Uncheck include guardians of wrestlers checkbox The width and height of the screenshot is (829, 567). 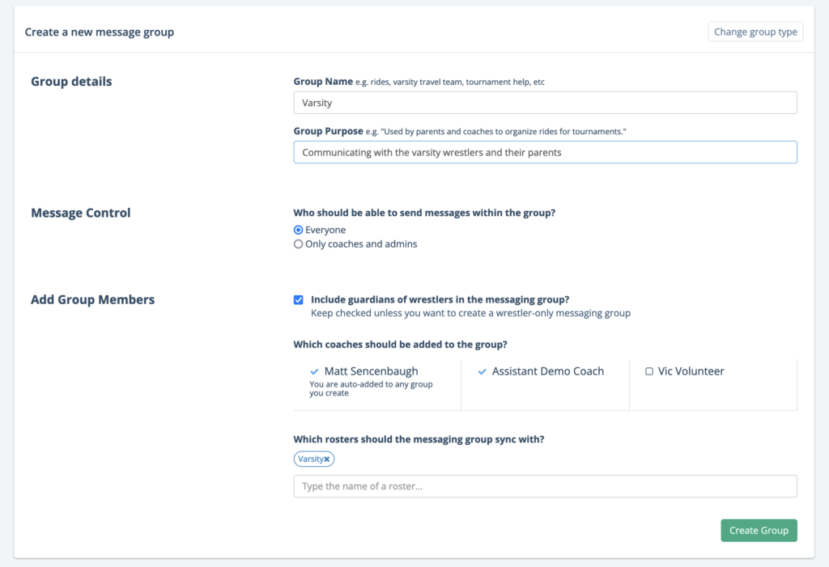(x=299, y=300)
